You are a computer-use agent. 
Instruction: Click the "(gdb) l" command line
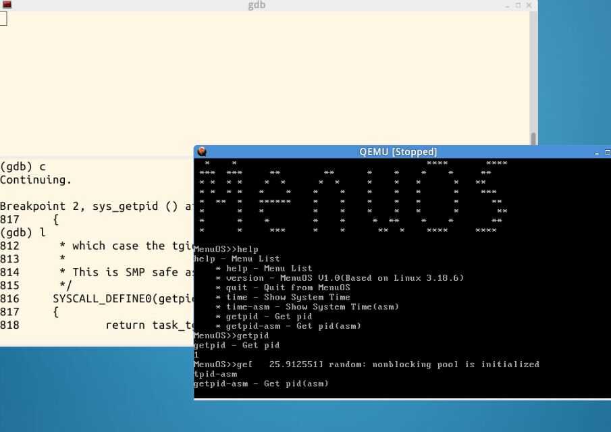point(23,233)
